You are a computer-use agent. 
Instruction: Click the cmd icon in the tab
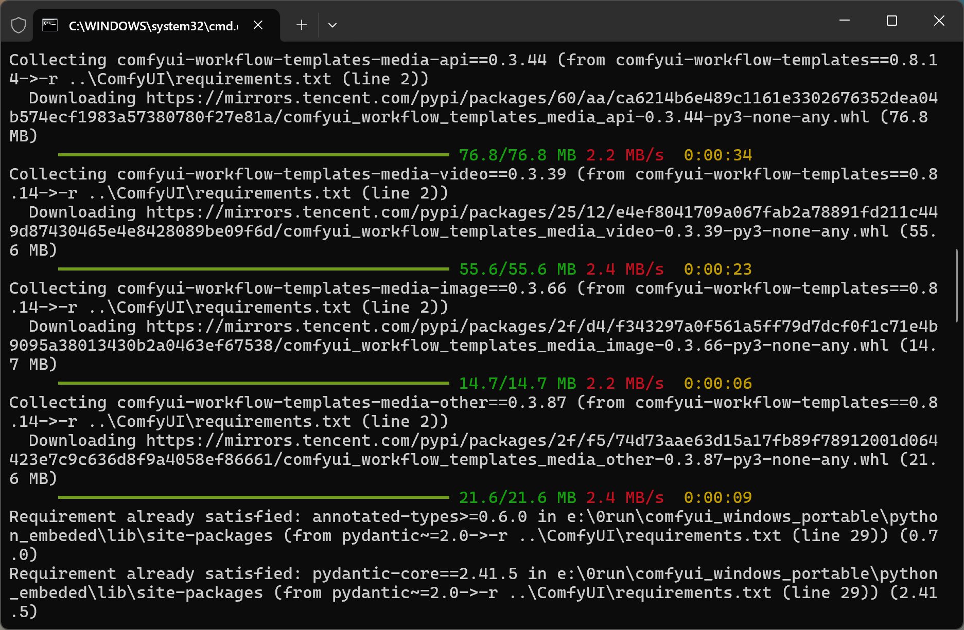click(50, 25)
